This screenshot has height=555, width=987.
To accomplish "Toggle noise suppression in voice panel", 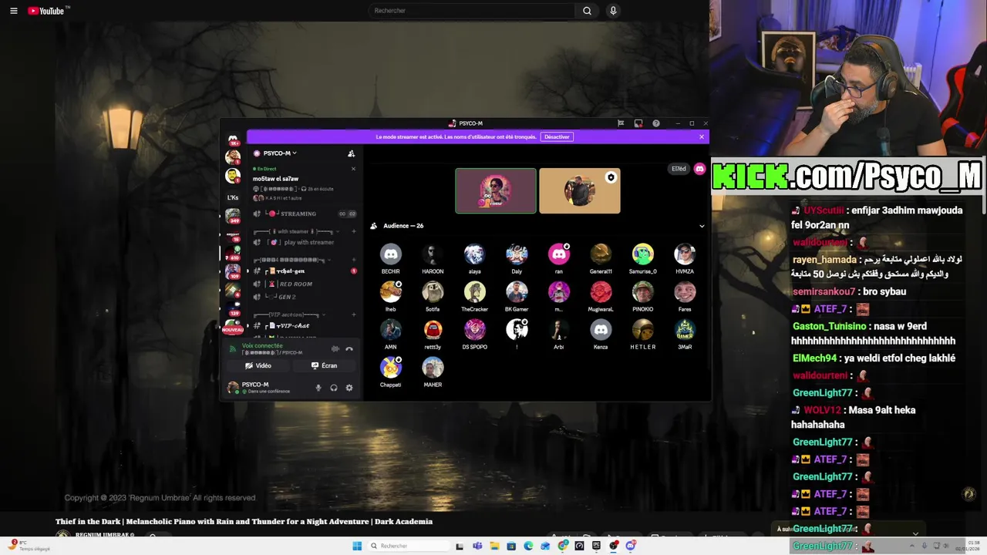I will (335, 349).
